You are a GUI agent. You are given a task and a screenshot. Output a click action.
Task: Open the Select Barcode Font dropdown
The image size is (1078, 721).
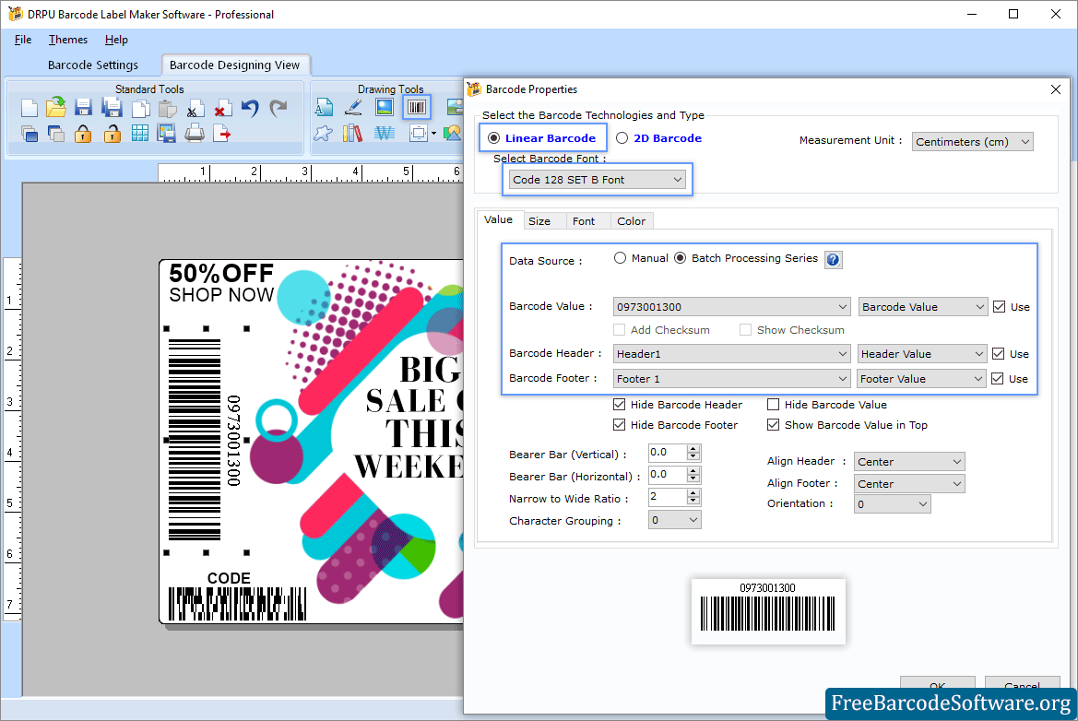point(597,180)
